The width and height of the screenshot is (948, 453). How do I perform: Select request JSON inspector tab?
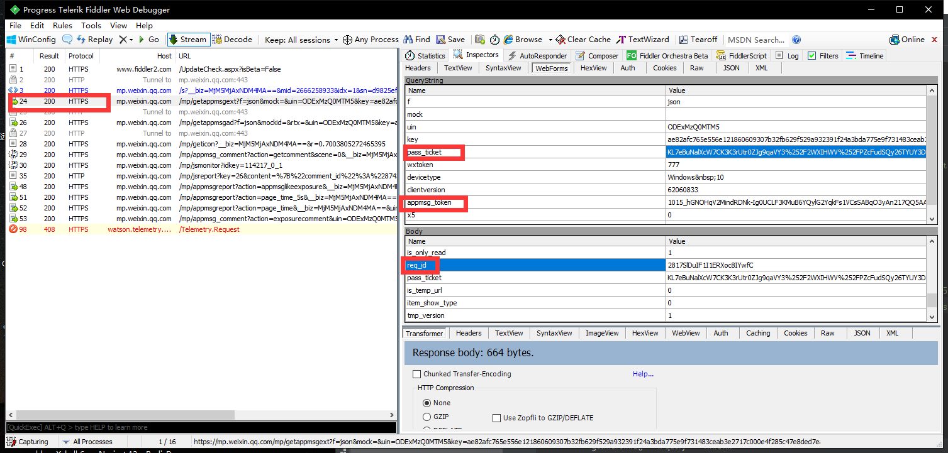click(x=731, y=68)
